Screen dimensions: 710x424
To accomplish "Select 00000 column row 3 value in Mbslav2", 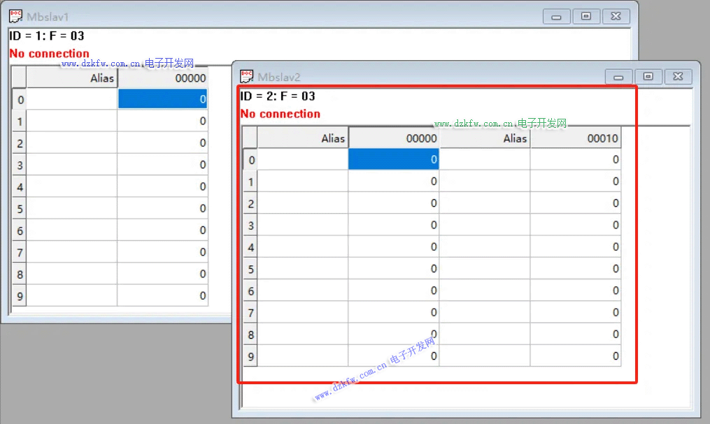I will point(394,225).
